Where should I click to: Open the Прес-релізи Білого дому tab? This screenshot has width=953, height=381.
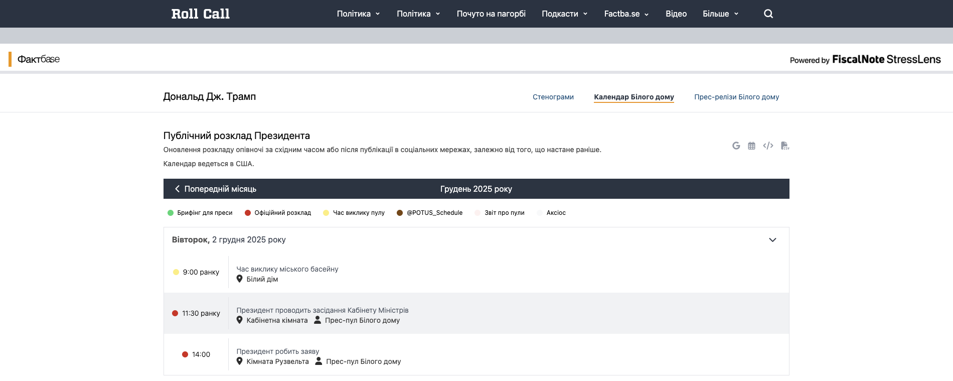click(736, 97)
